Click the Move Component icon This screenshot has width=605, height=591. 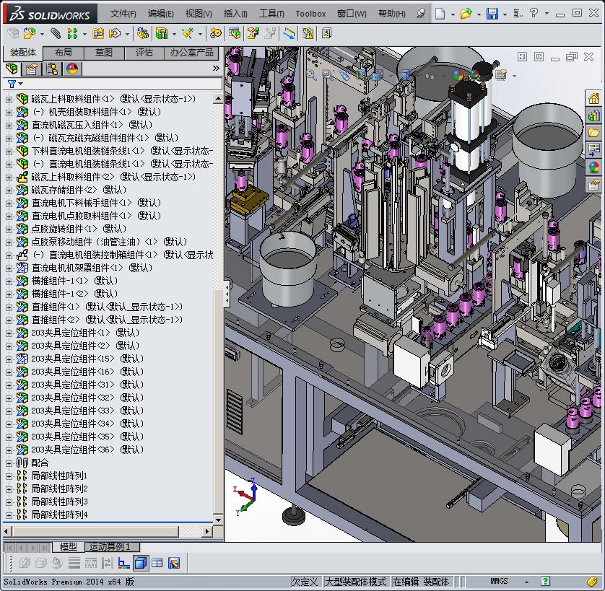click(x=115, y=34)
